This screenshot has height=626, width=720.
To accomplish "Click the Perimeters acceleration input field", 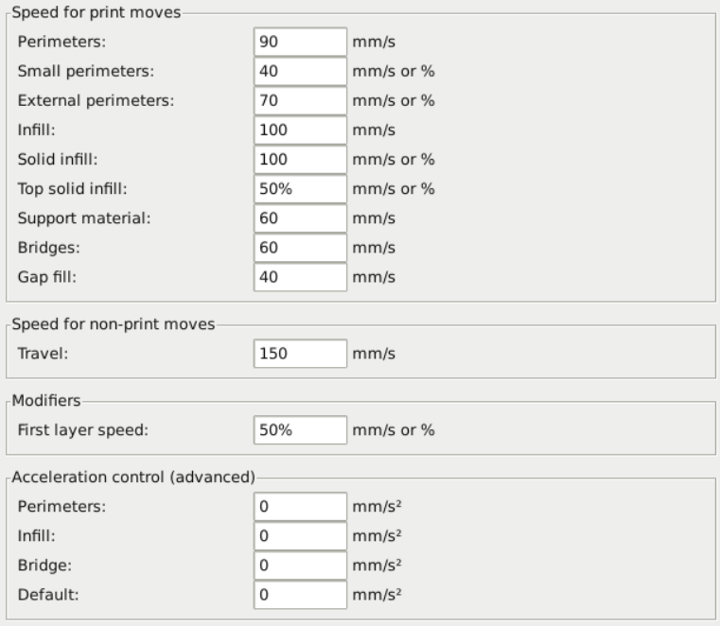I will coord(301,506).
